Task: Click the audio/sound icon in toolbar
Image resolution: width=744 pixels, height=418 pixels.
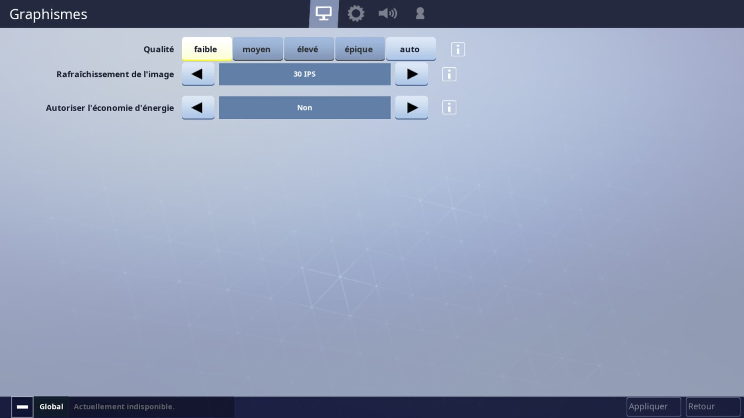Action: [388, 13]
